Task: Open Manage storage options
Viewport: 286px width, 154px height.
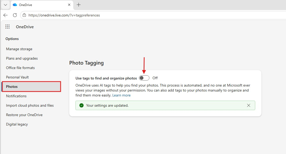Action: [19, 49]
